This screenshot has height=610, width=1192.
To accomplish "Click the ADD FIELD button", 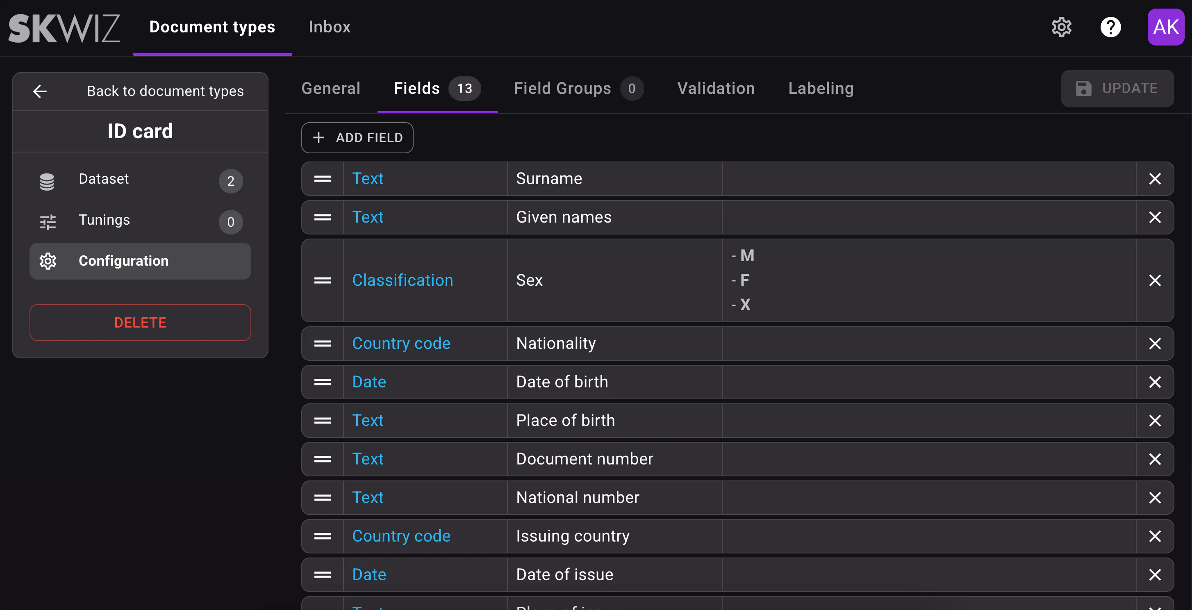I will pyautogui.click(x=357, y=137).
